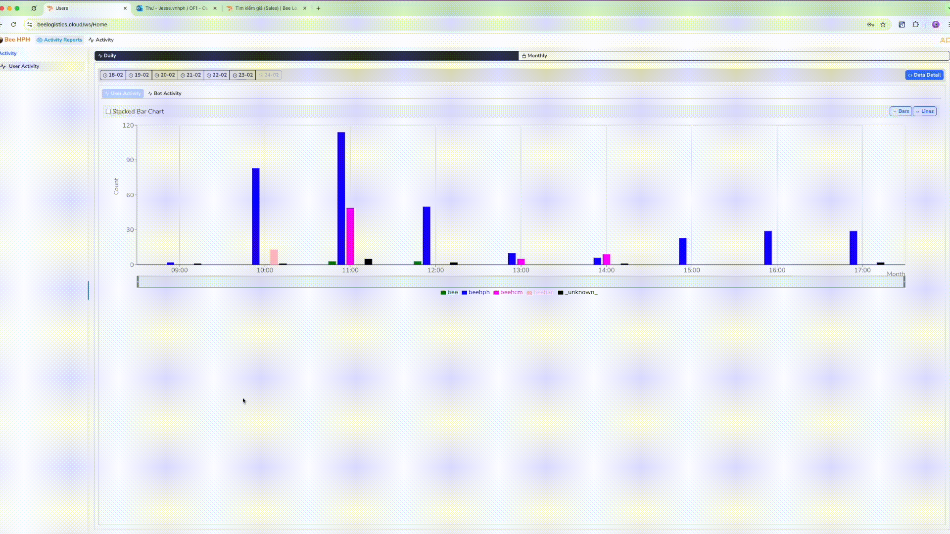
Task: Click the Data Detail button
Action: coord(924,75)
